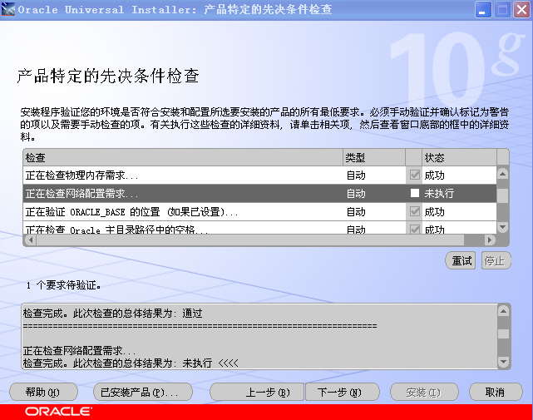Click 成功 status in physical memory row

point(434,175)
